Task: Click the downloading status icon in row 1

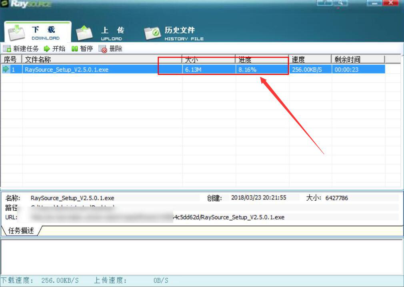Action: pyautogui.click(x=6, y=69)
